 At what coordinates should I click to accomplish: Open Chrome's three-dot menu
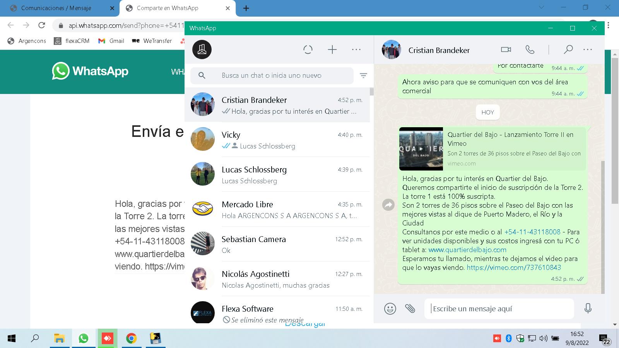609,25
